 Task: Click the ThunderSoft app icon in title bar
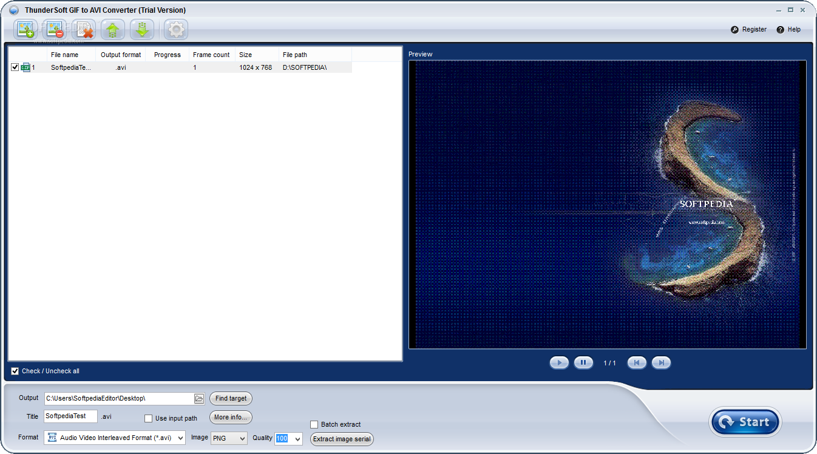[x=14, y=10]
